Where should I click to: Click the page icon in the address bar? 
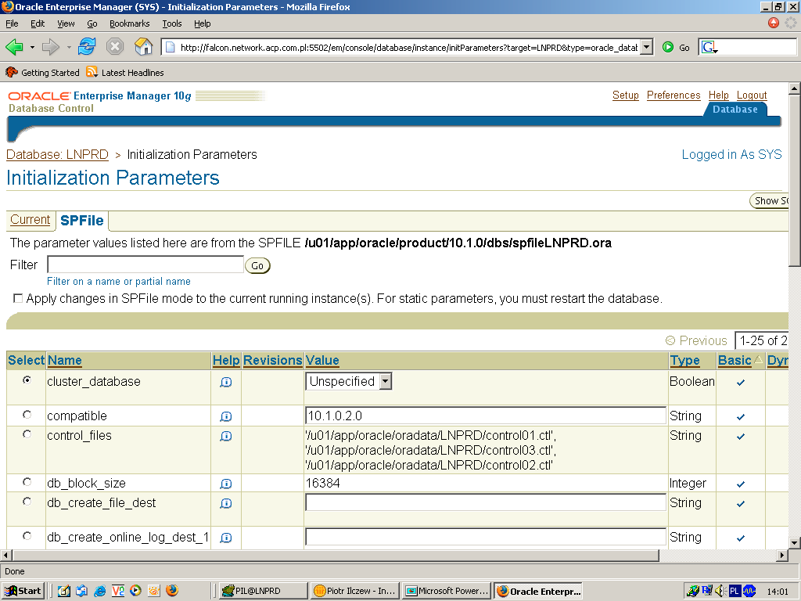pyautogui.click(x=171, y=48)
